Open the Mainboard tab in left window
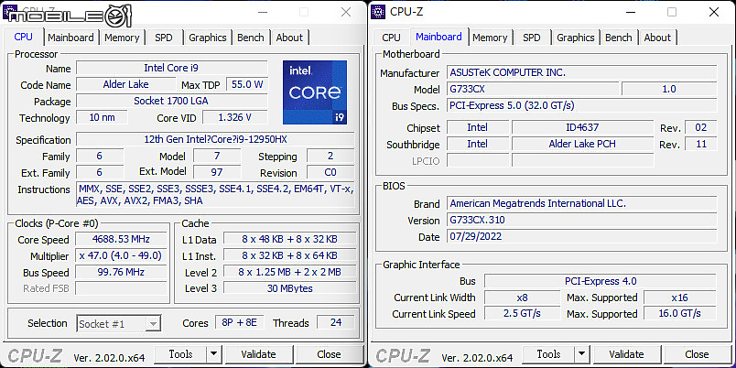This screenshot has width=736, height=368. (70, 38)
